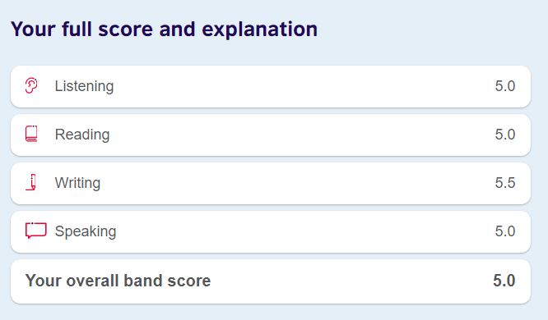Screen dimensions: 548x320
Task: Click the Listening ear icon
Action: point(31,85)
